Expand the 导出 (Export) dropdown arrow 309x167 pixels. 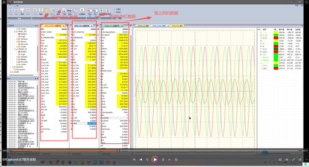pos(90,16)
